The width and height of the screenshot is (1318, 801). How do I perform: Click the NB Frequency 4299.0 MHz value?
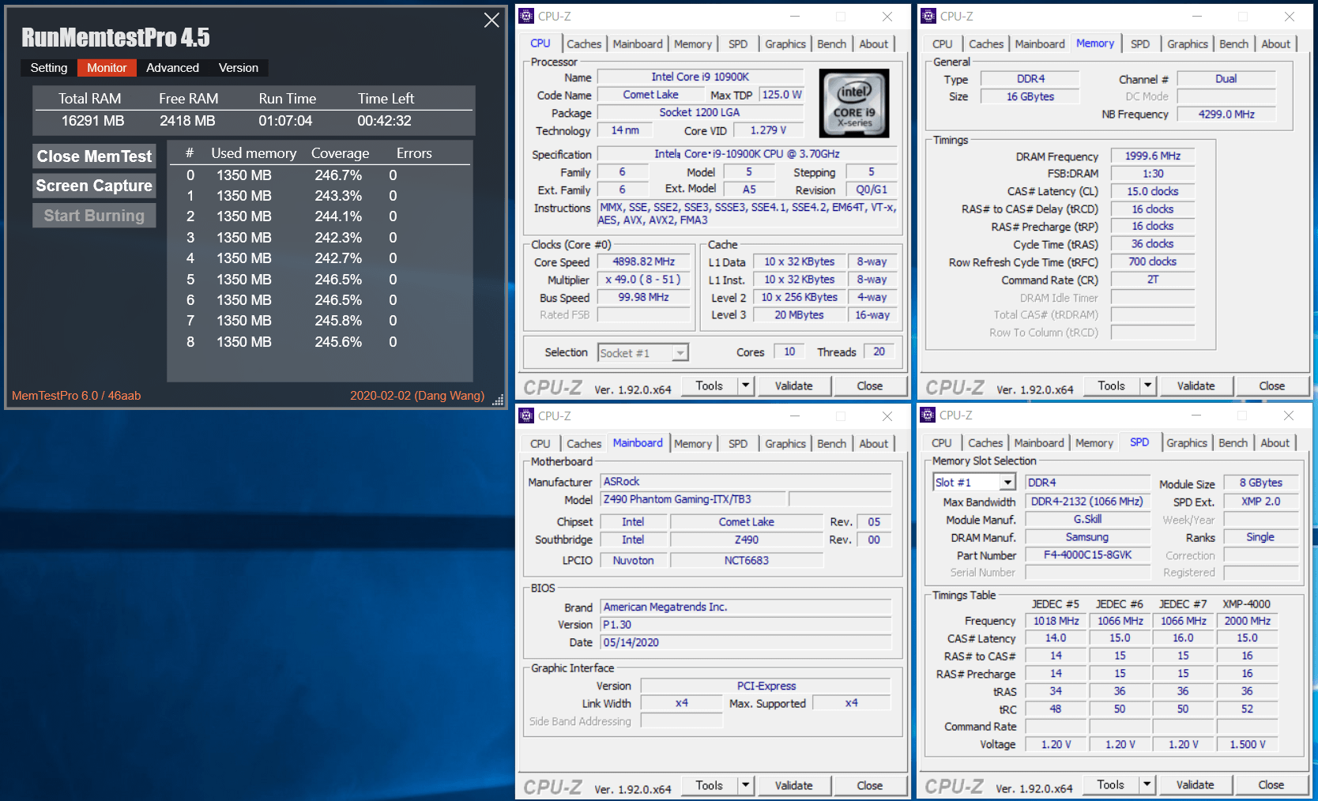(x=1226, y=114)
